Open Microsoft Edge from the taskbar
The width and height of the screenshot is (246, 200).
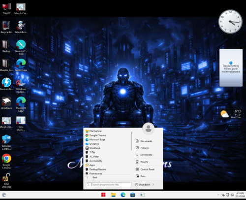[123, 195]
